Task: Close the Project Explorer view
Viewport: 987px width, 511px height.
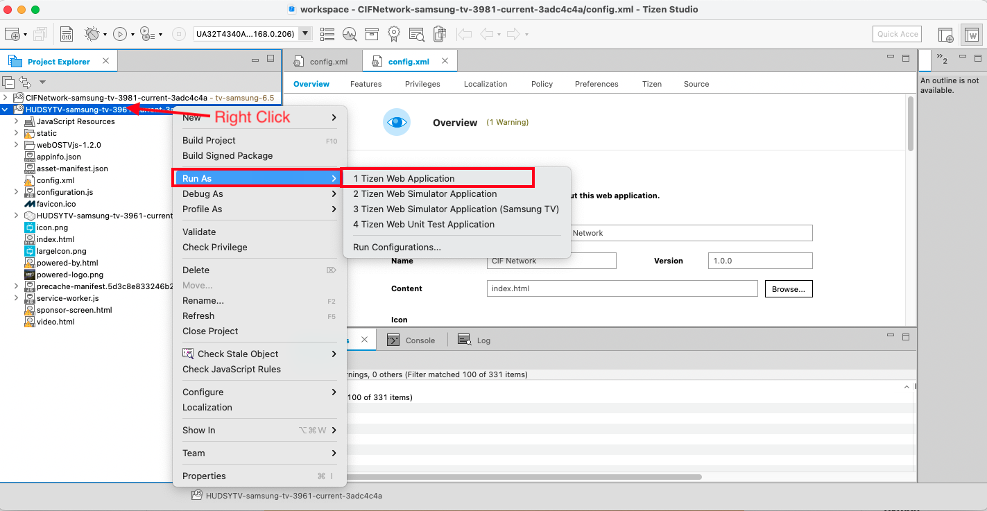Action: click(x=105, y=61)
